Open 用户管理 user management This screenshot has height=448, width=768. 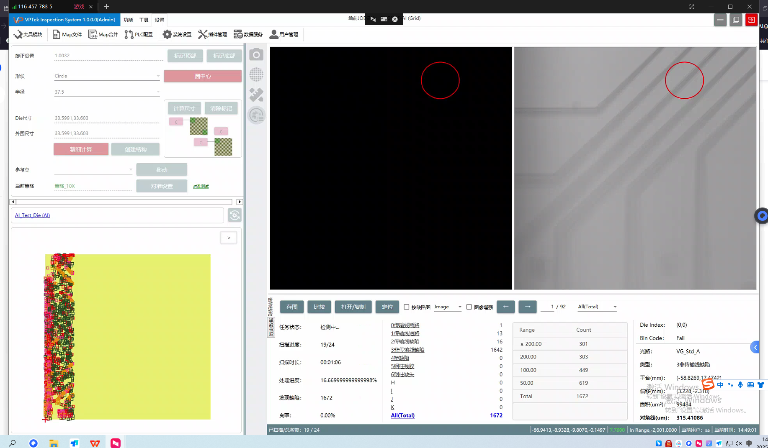tap(283, 34)
